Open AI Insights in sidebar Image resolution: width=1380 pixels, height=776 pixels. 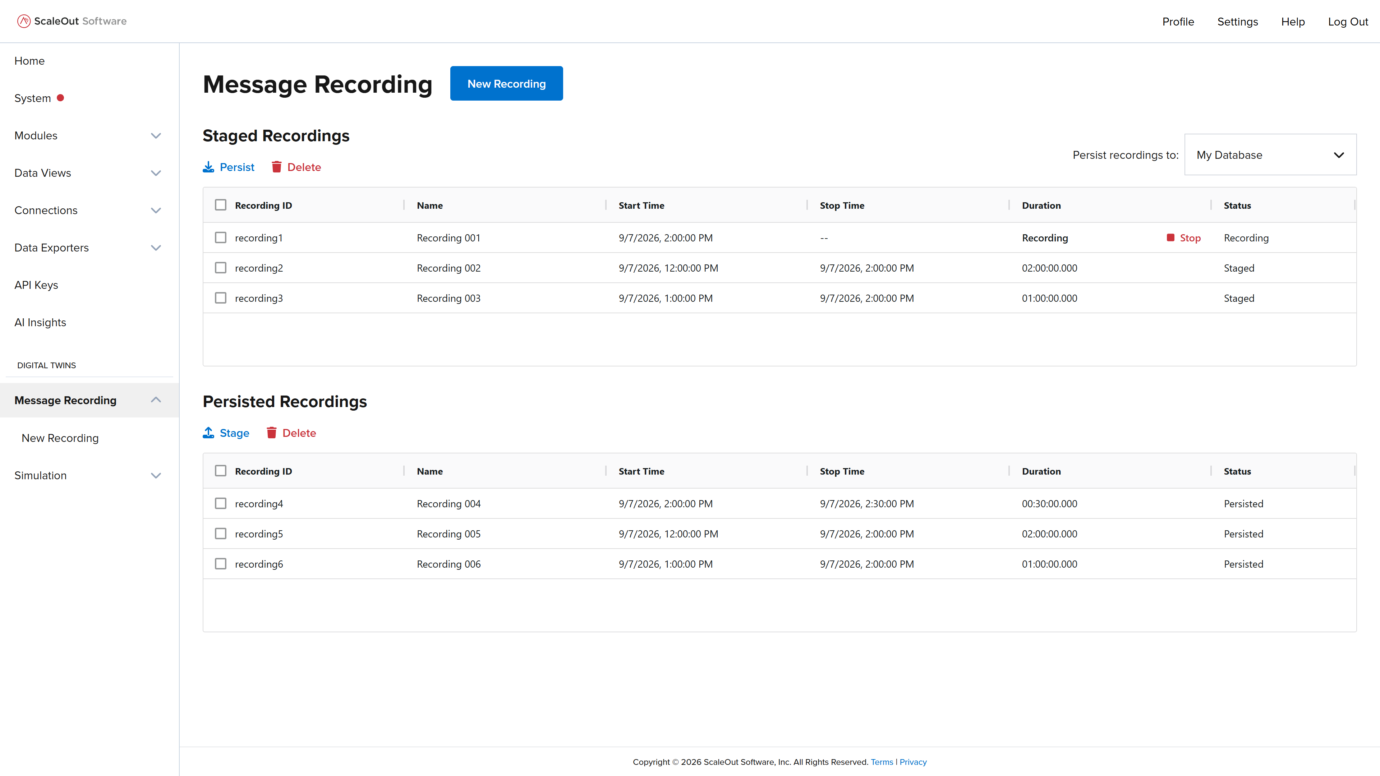pyautogui.click(x=40, y=322)
